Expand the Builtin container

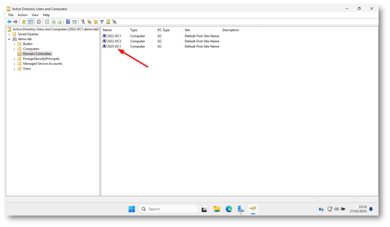pos(14,44)
